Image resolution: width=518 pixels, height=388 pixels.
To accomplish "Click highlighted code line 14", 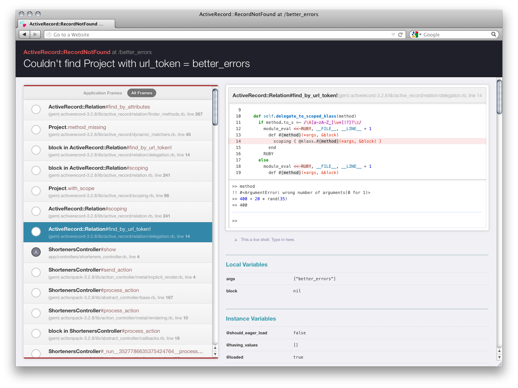I will pyautogui.click(x=357, y=141).
